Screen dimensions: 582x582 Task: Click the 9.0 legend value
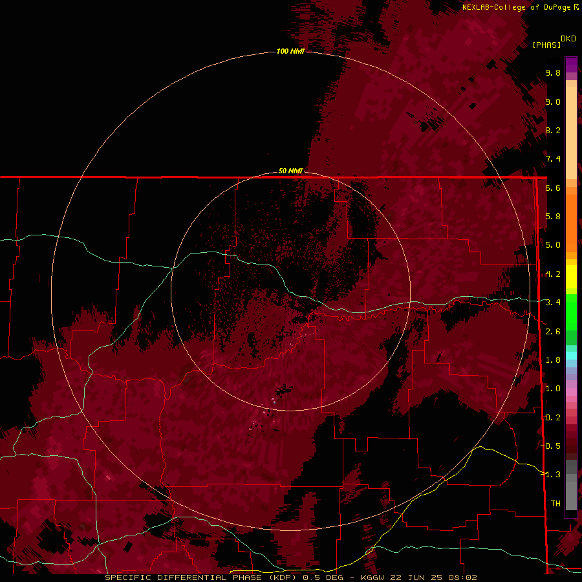pyautogui.click(x=553, y=102)
